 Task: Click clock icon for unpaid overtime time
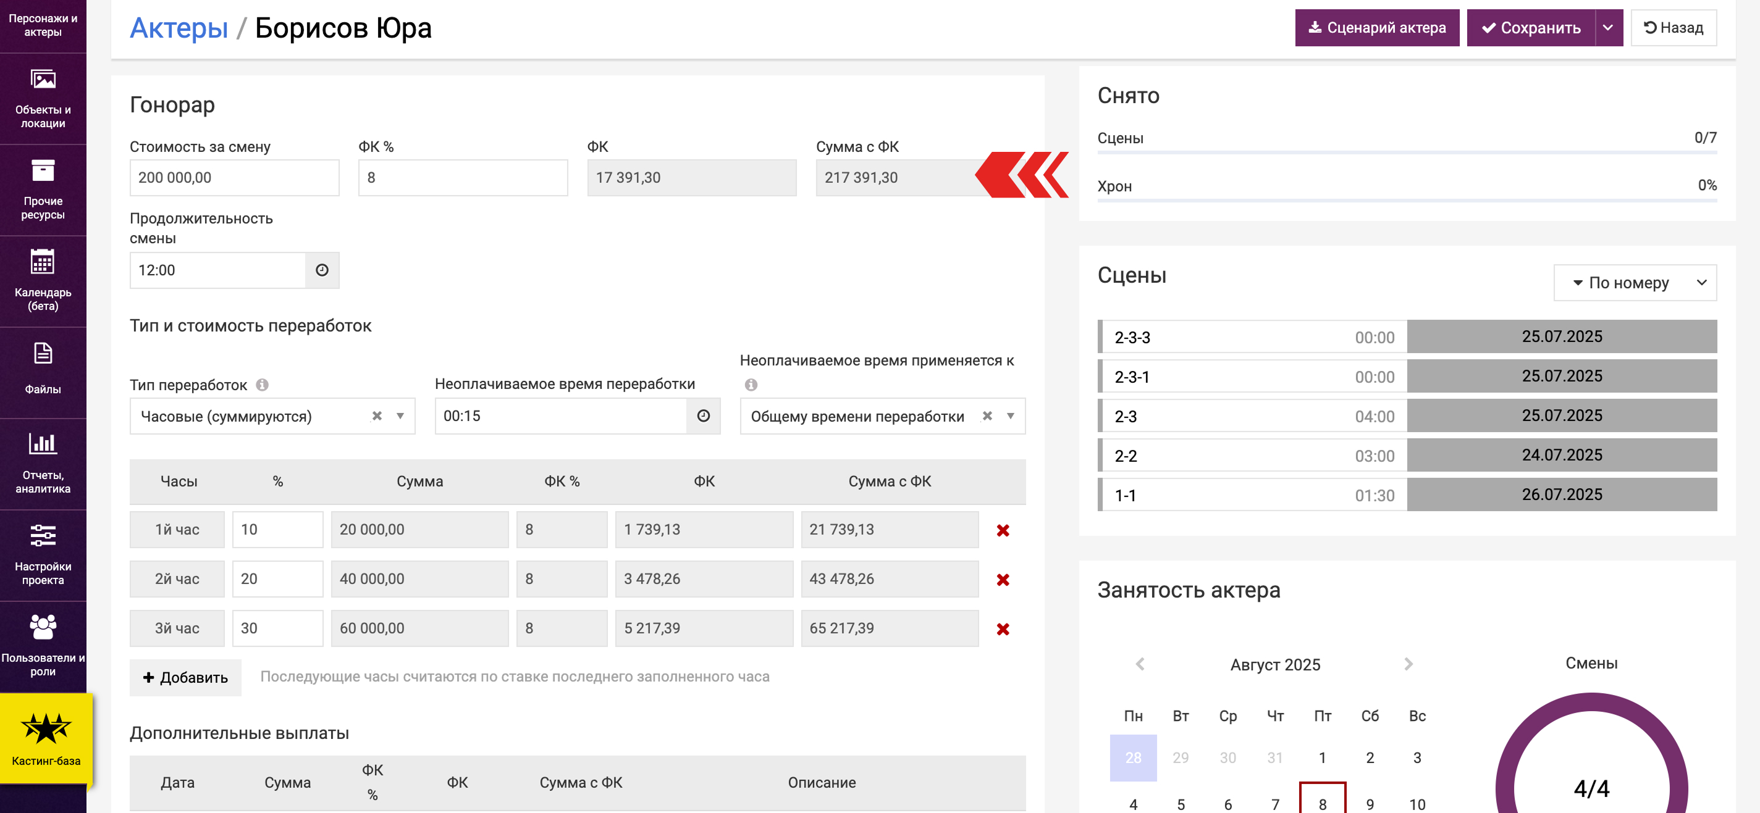703,415
